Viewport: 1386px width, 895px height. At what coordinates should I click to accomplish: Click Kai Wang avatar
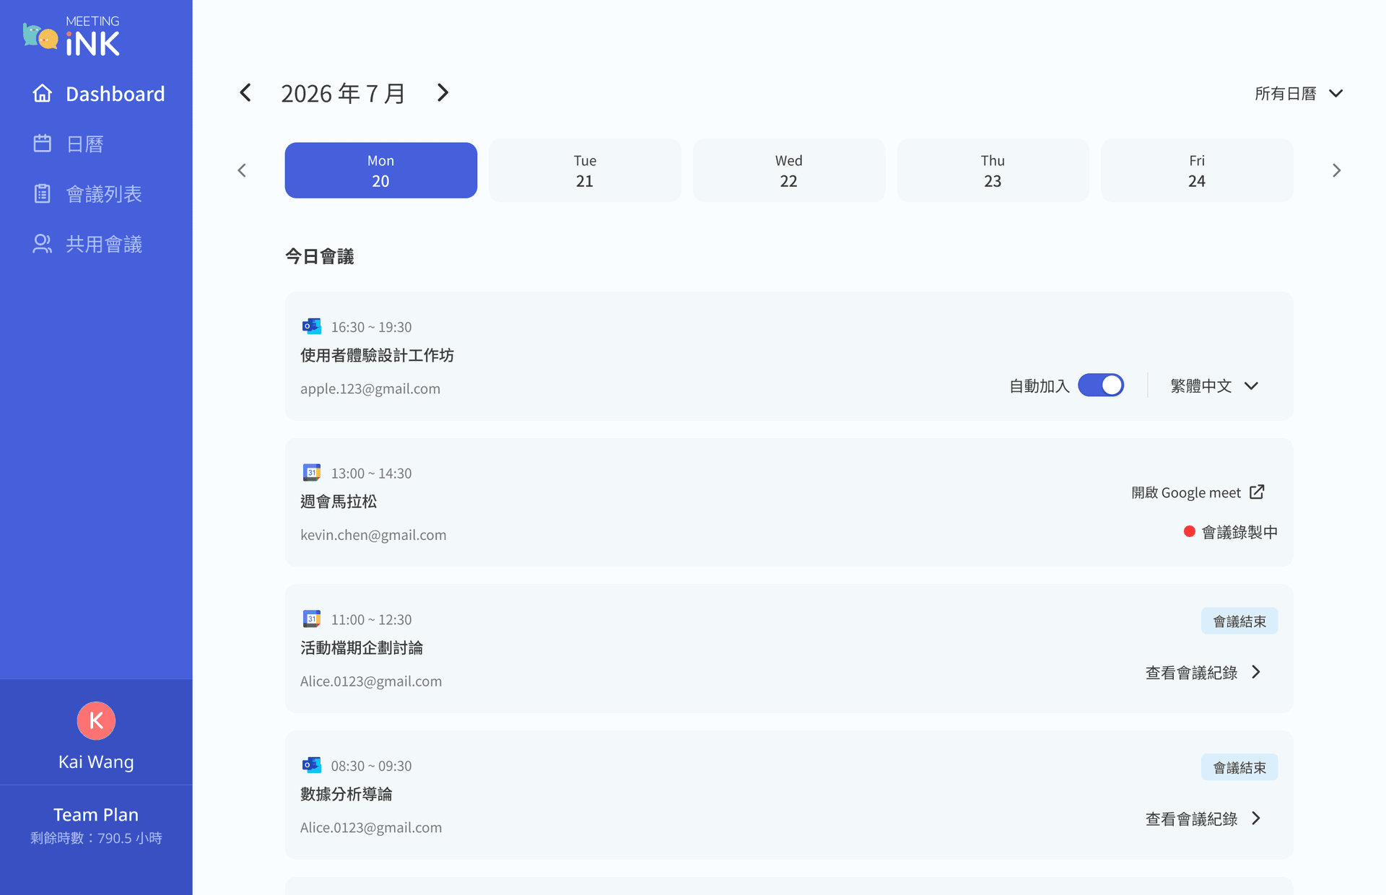(96, 720)
